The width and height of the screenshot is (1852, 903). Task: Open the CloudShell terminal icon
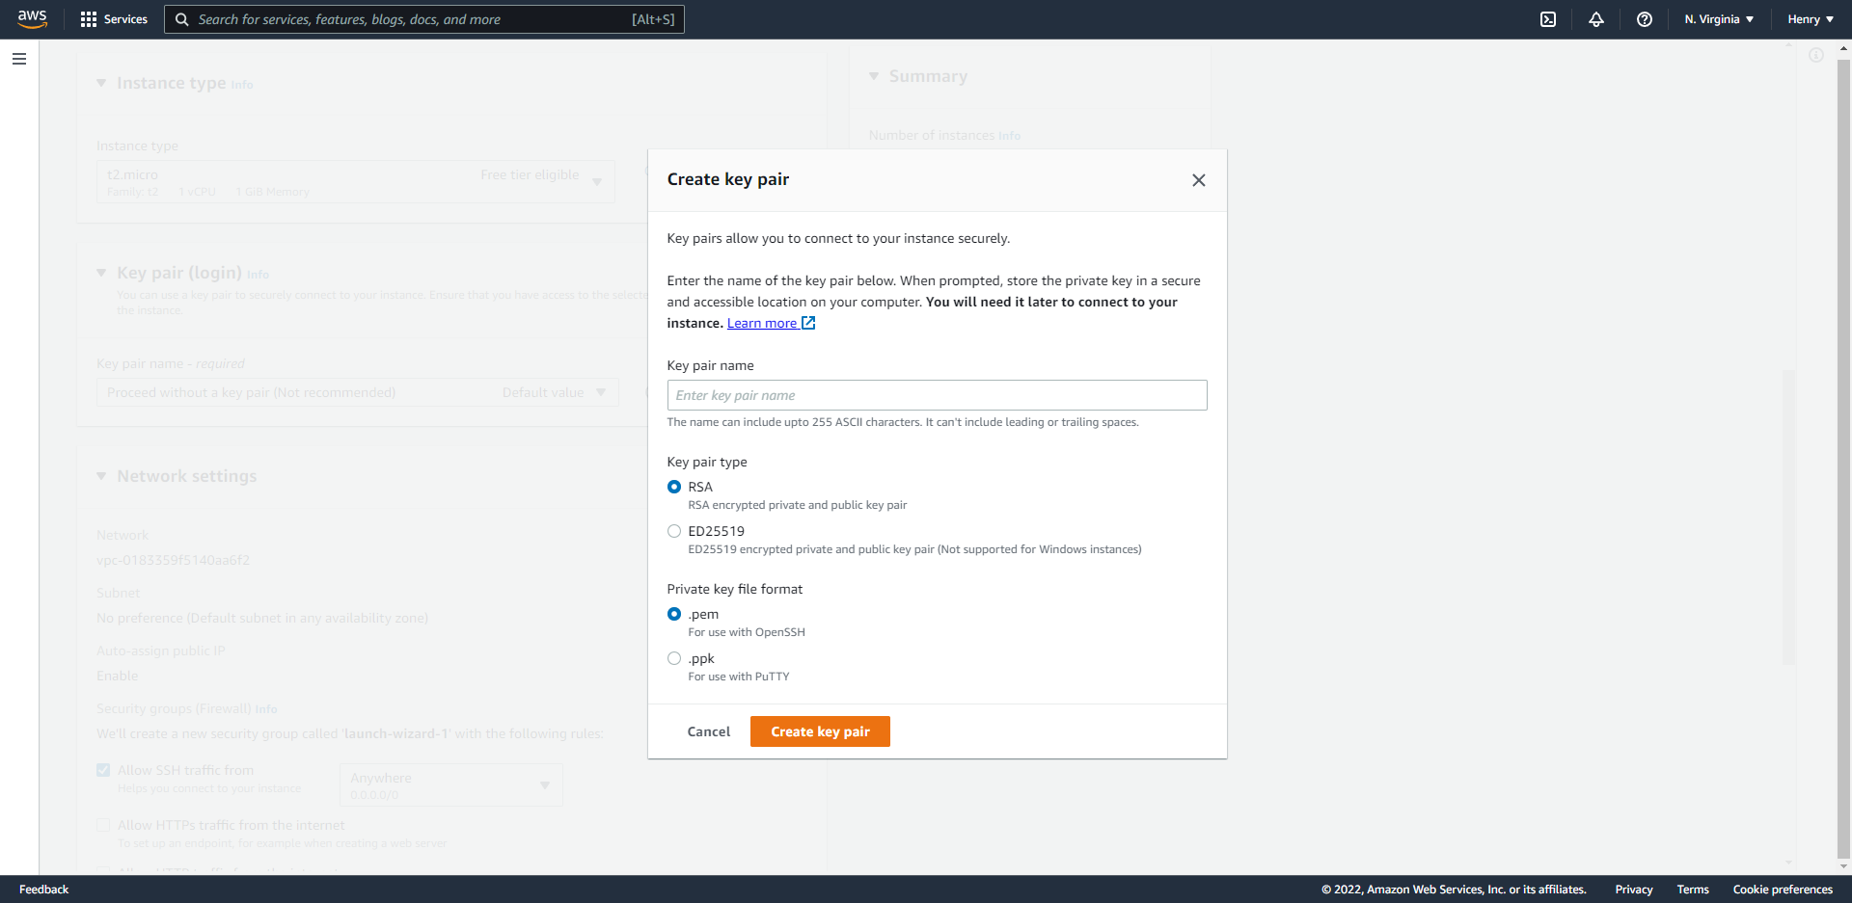click(1548, 18)
